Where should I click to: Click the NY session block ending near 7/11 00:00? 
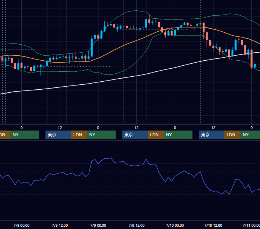tap(250, 135)
